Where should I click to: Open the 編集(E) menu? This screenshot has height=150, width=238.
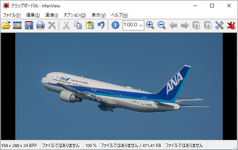(33, 15)
